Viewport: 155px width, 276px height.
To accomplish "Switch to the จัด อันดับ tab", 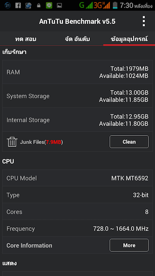I will tap(77, 39).
